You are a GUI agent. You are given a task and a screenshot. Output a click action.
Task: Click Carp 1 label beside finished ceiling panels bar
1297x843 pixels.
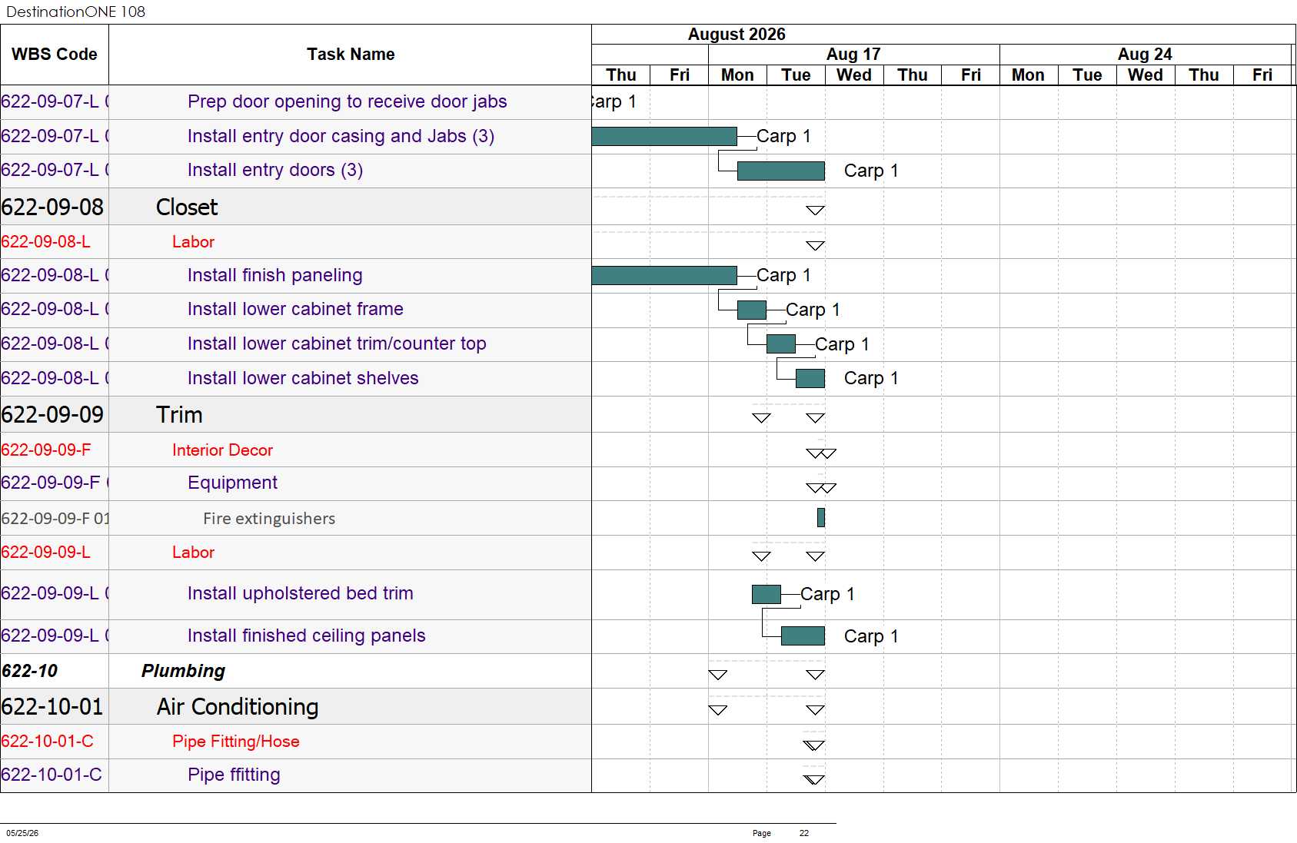(871, 636)
